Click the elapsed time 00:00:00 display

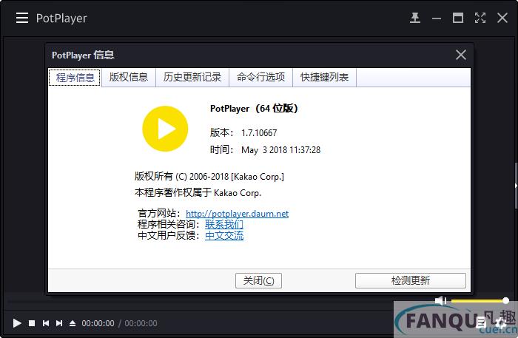[x=98, y=323]
